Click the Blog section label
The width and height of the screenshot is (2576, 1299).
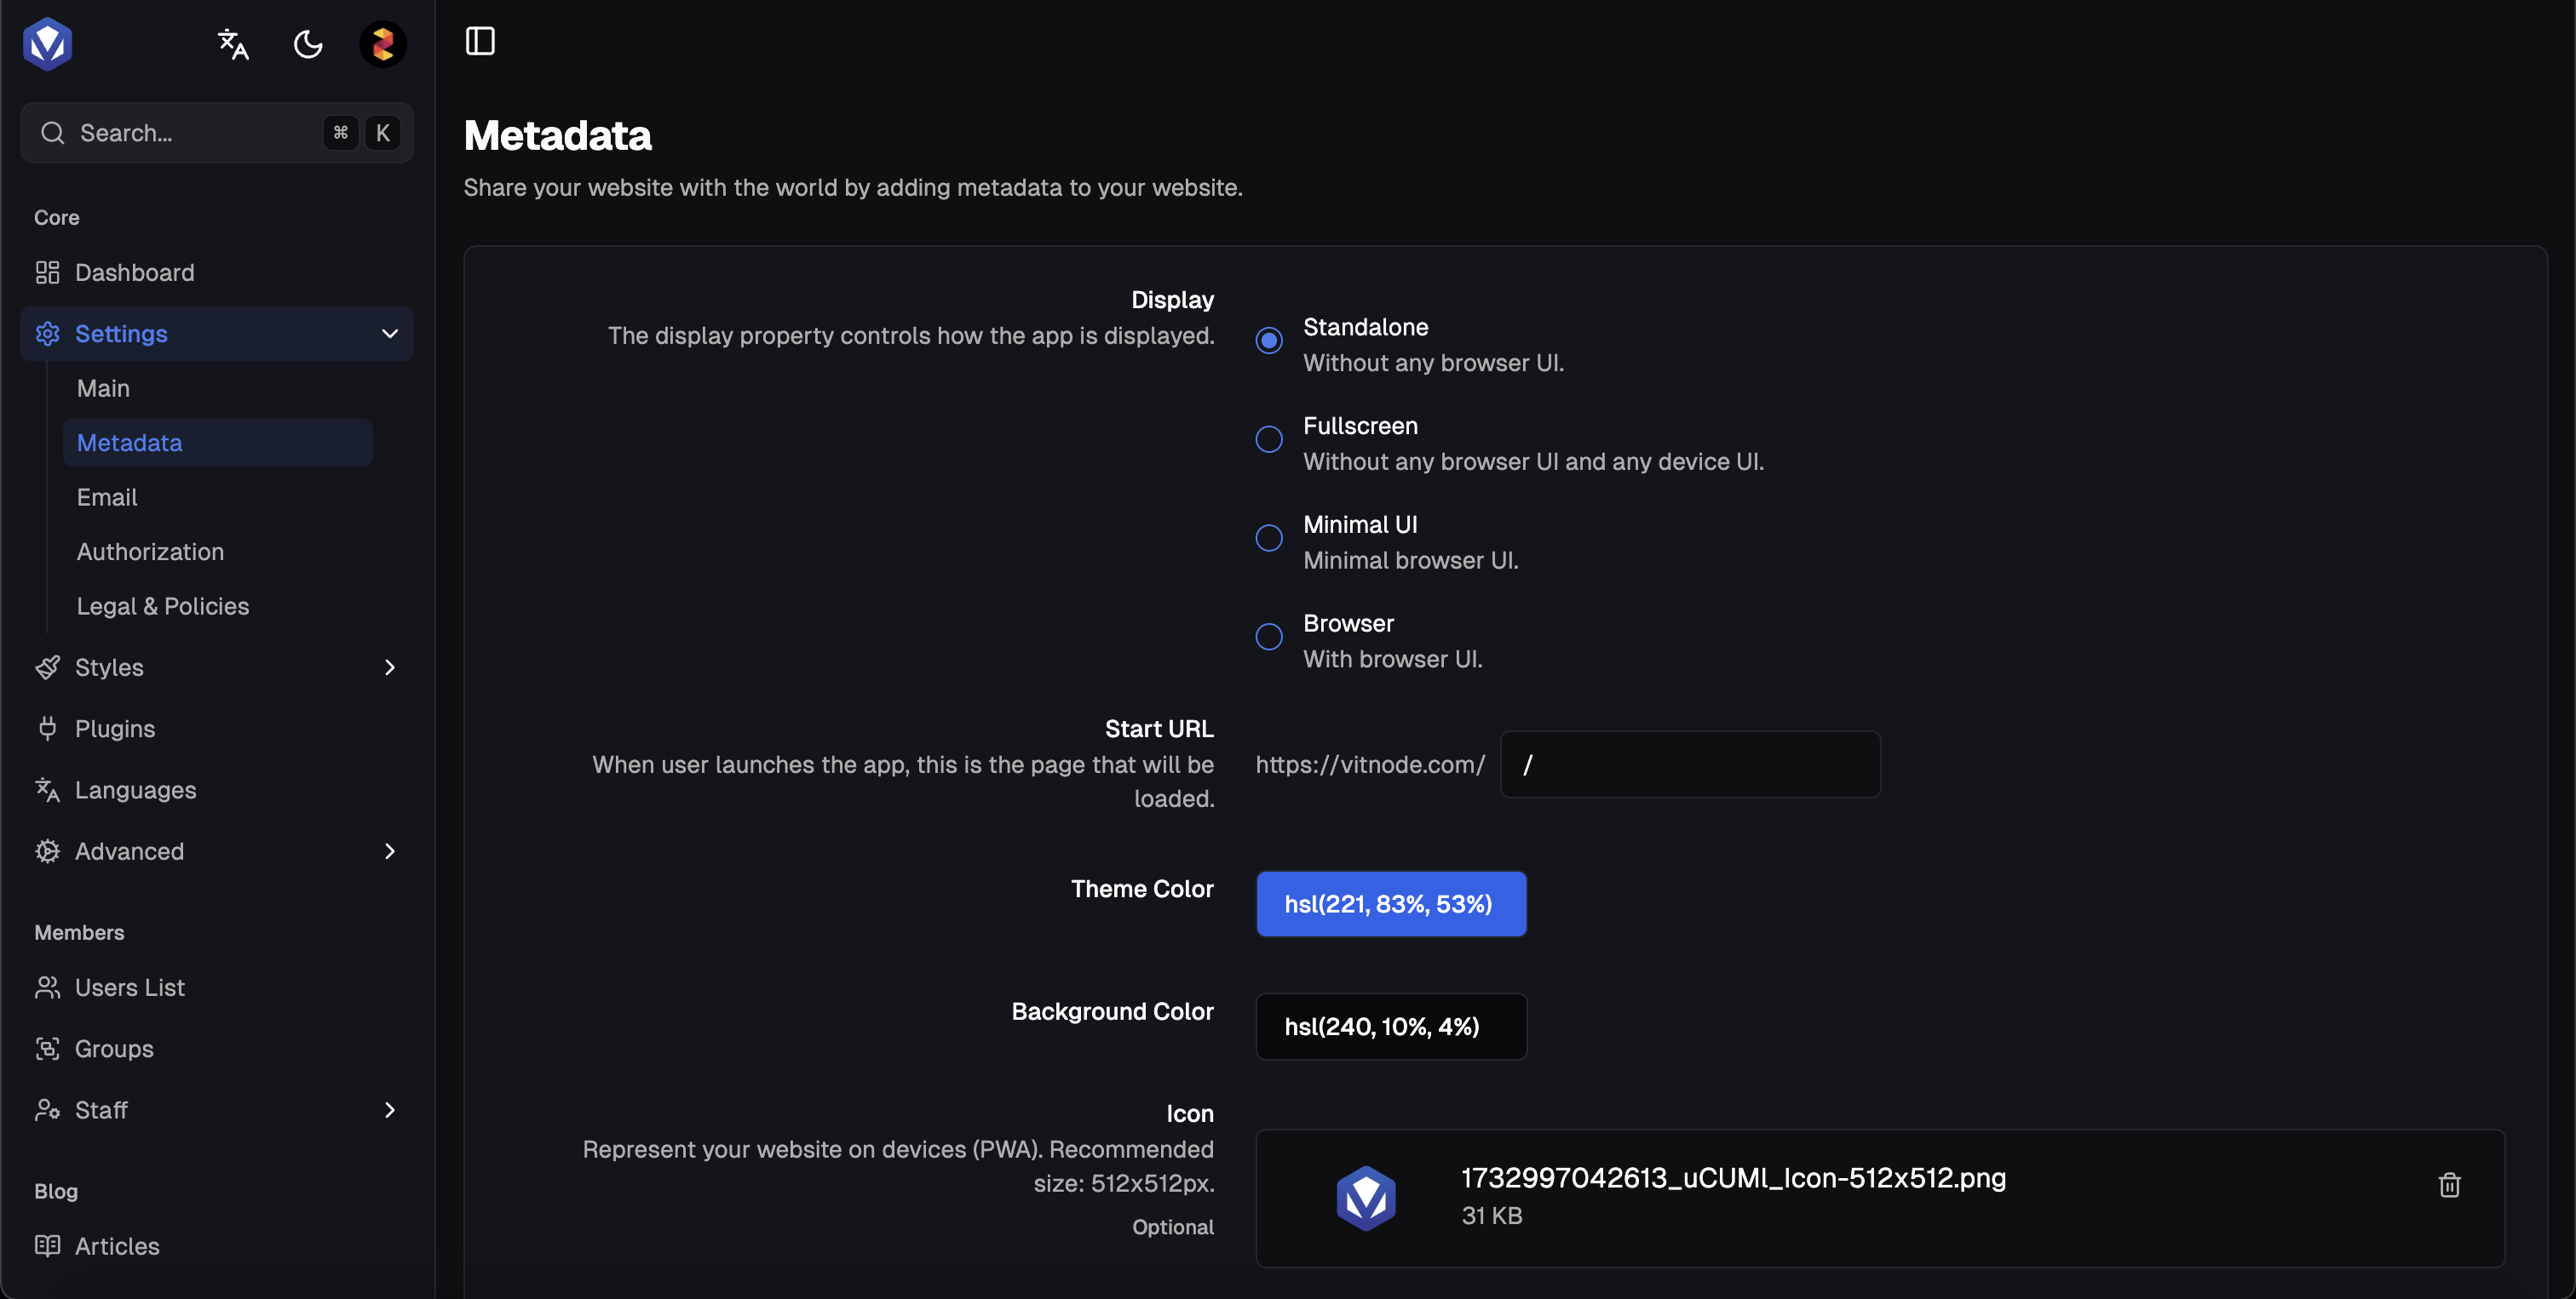56,1192
